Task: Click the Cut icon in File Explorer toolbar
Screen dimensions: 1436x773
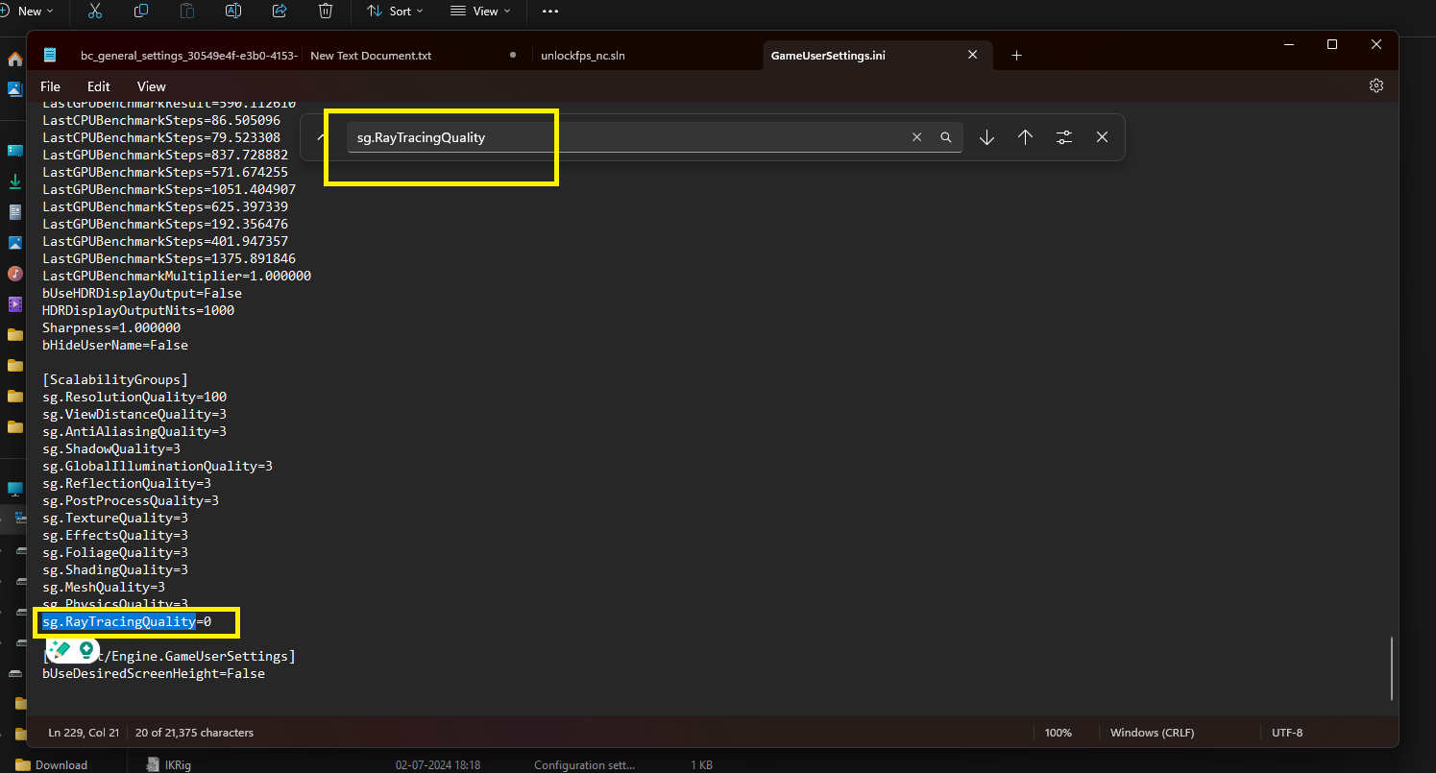Action: 94,11
